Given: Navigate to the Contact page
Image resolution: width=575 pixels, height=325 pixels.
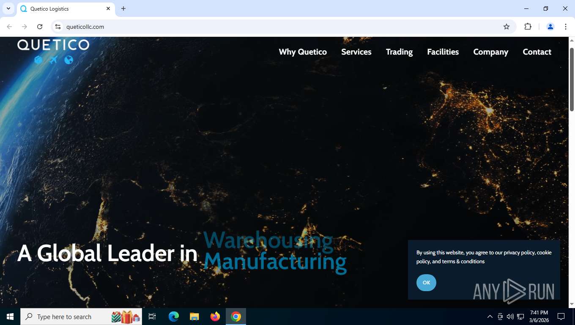Looking at the screenshot, I should 537,52.
